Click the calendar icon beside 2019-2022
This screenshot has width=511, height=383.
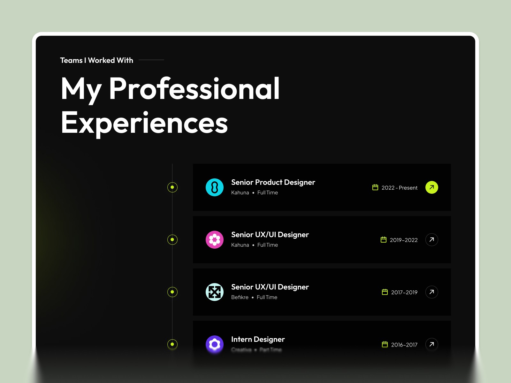384,240
